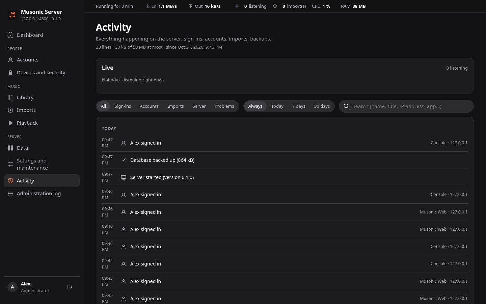486x304 pixels.
Task: Click the Library books icon
Action: pos(10,98)
